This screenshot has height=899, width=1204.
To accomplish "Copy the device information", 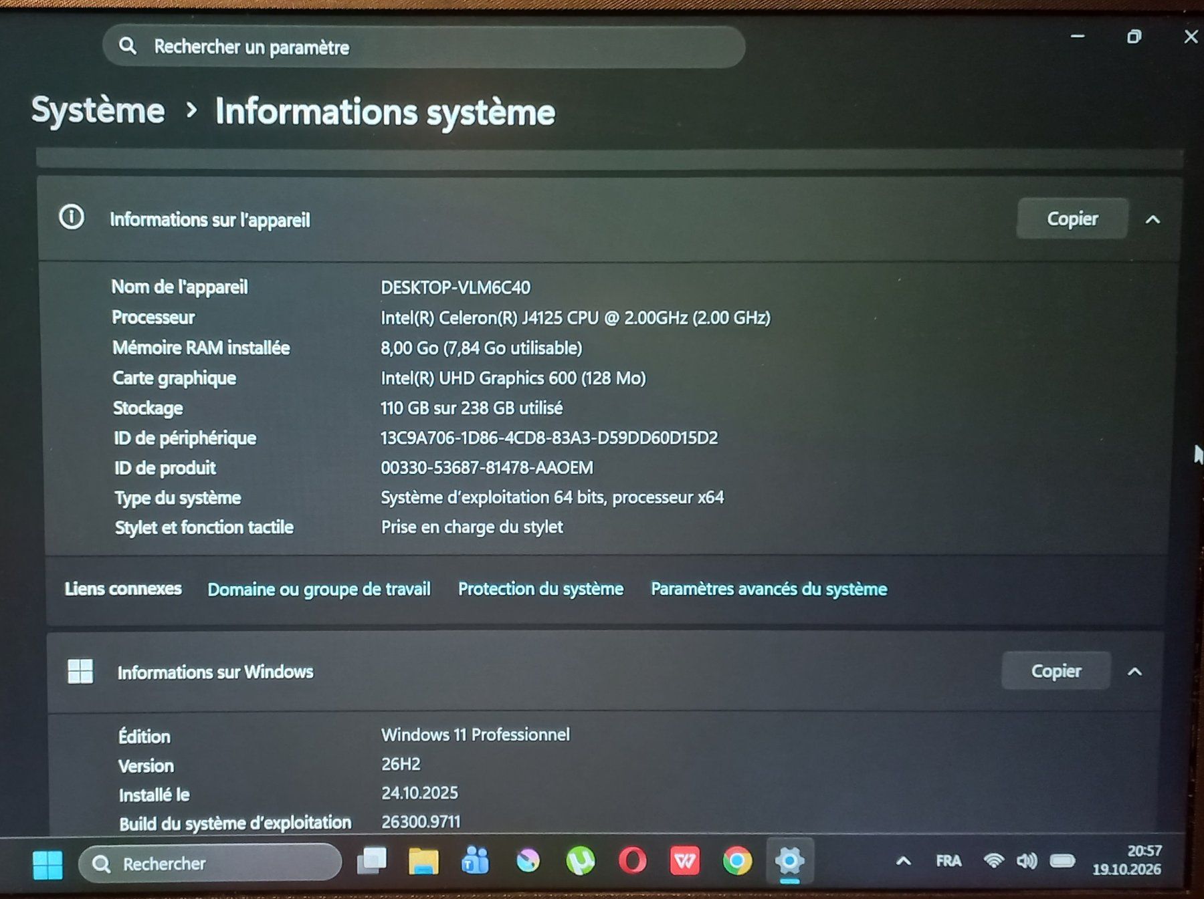I will click(1072, 219).
